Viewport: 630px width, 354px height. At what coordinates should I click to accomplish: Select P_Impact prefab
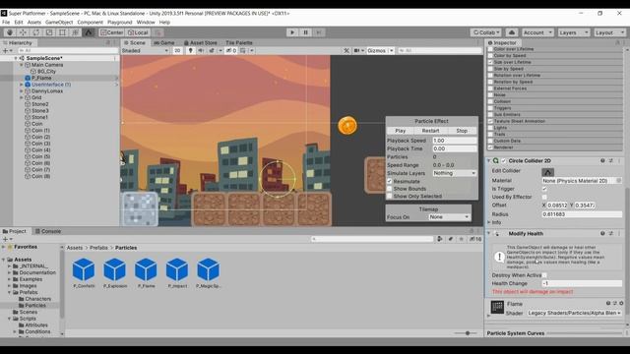(177, 273)
